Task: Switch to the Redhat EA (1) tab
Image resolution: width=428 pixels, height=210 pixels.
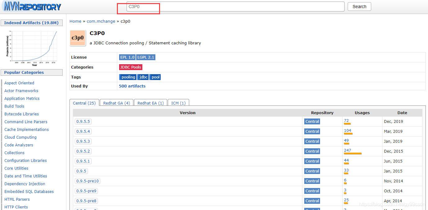Action: click(x=150, y=103)
